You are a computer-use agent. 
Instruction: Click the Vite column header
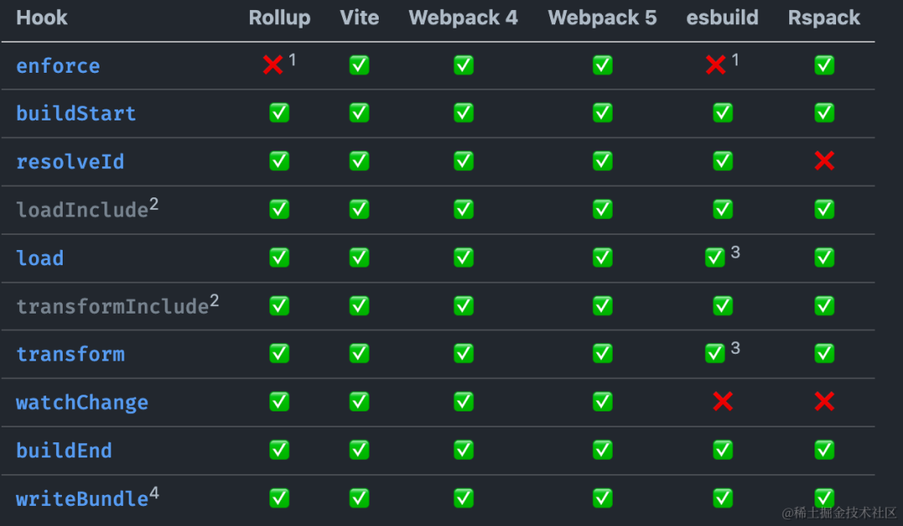[x=360, y=18]
